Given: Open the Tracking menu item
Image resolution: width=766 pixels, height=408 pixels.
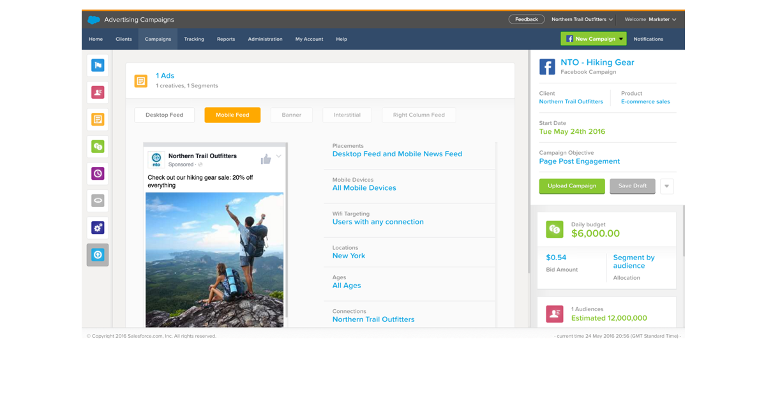Looking at the screenshot, I should [194, 39].
